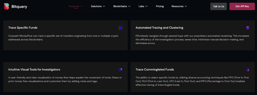Expand the Products chevron arrow
The image size is (257, 95).
[82, 6]
